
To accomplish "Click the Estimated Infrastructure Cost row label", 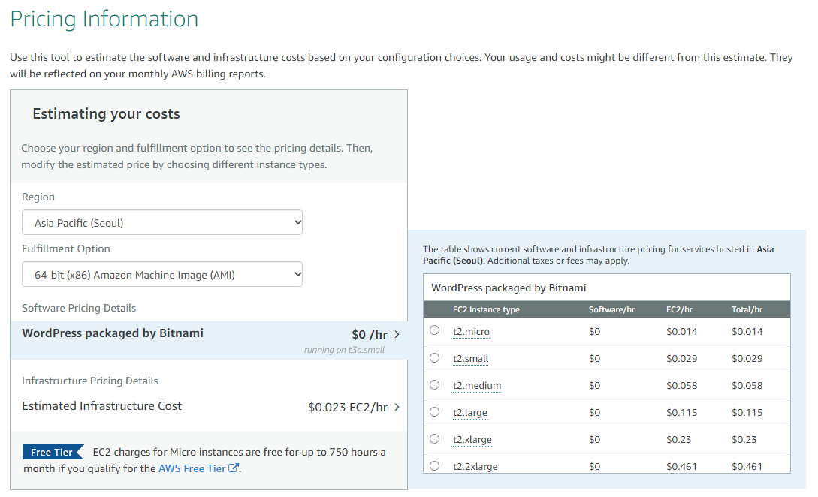I will coord(101,406).
